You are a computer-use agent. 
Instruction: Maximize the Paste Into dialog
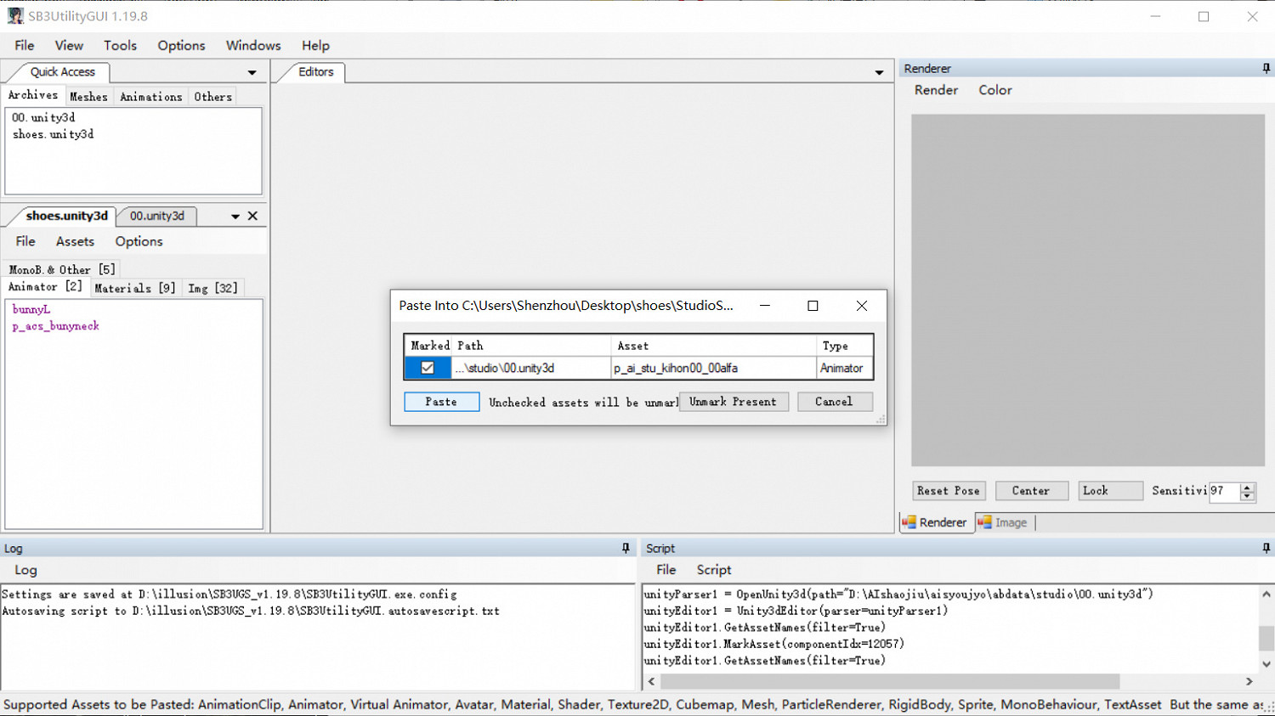[813, 306]
